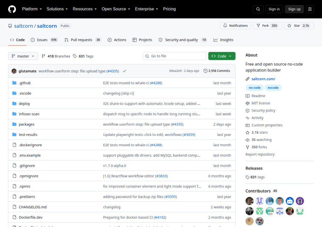
Task: Click the no-code topic tag
Action: pos(254,88)
